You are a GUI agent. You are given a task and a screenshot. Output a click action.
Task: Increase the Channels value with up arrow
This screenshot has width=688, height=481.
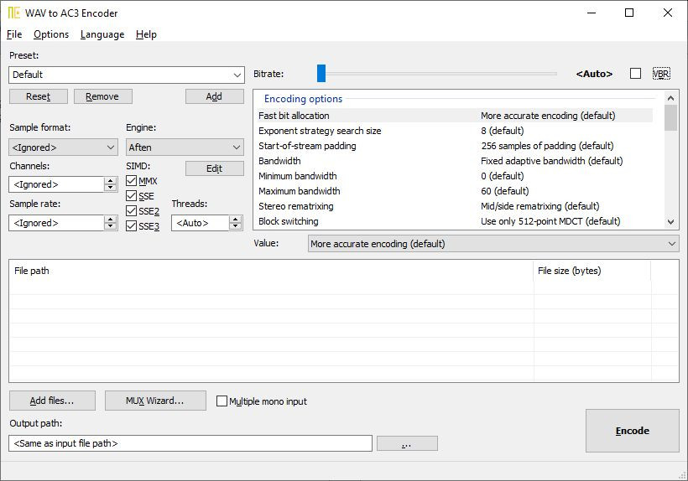[111, 180]
